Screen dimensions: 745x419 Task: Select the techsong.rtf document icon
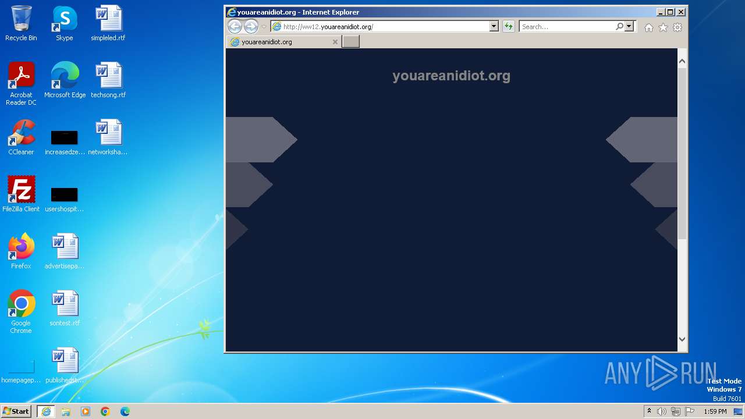point(108,80)
